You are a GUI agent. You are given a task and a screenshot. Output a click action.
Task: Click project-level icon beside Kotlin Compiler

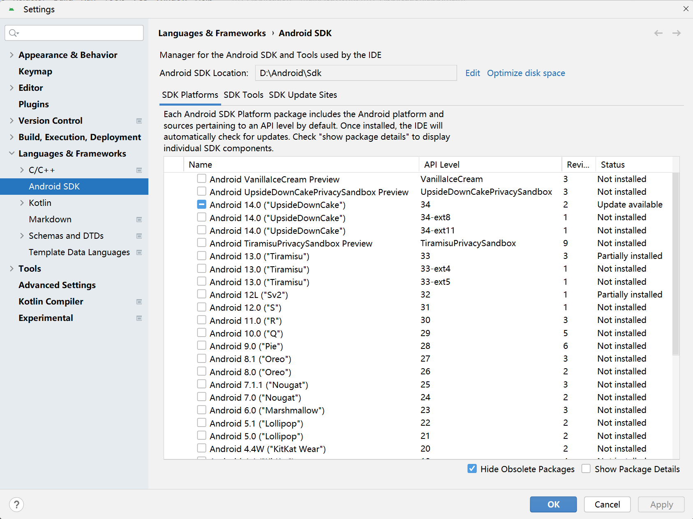139,302
